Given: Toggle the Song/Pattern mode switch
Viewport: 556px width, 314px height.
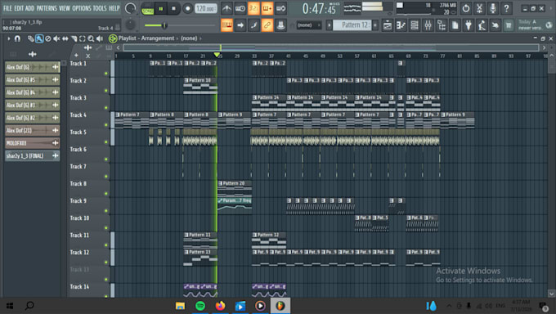Looking at the screenshot, I should click(147, 8).
